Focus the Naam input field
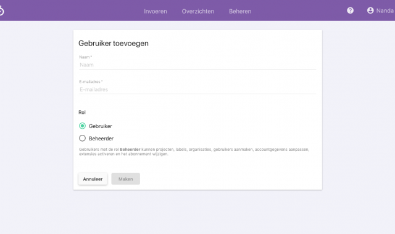 tap(197, 65)
